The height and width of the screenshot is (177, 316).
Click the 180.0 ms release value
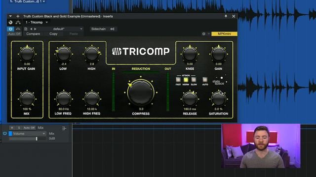(x=190, y=109)
